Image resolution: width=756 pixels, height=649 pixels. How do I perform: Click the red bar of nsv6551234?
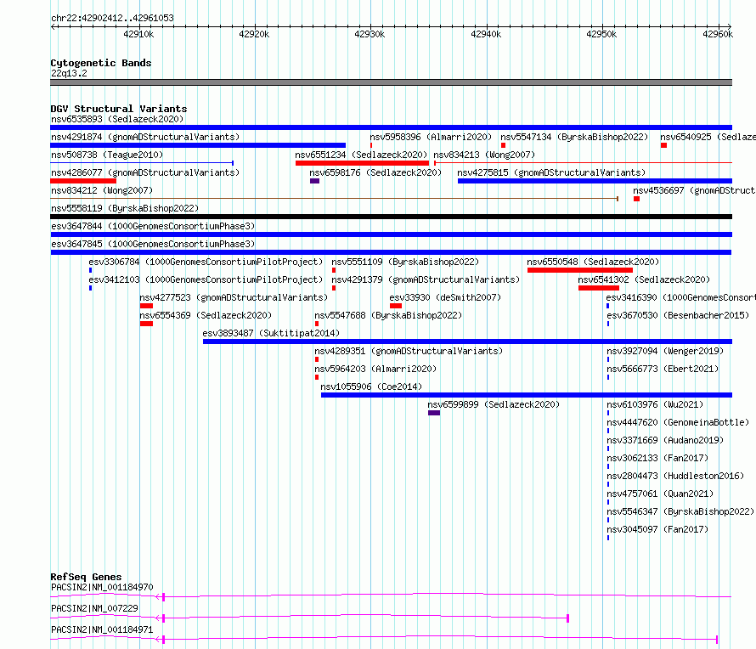pos(362,163)
